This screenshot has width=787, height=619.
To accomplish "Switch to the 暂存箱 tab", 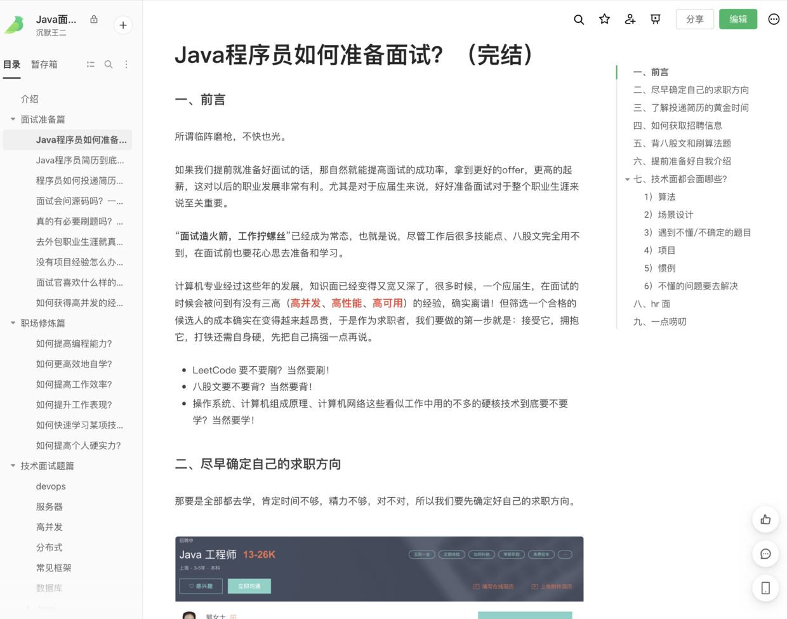I will [44, 65].
